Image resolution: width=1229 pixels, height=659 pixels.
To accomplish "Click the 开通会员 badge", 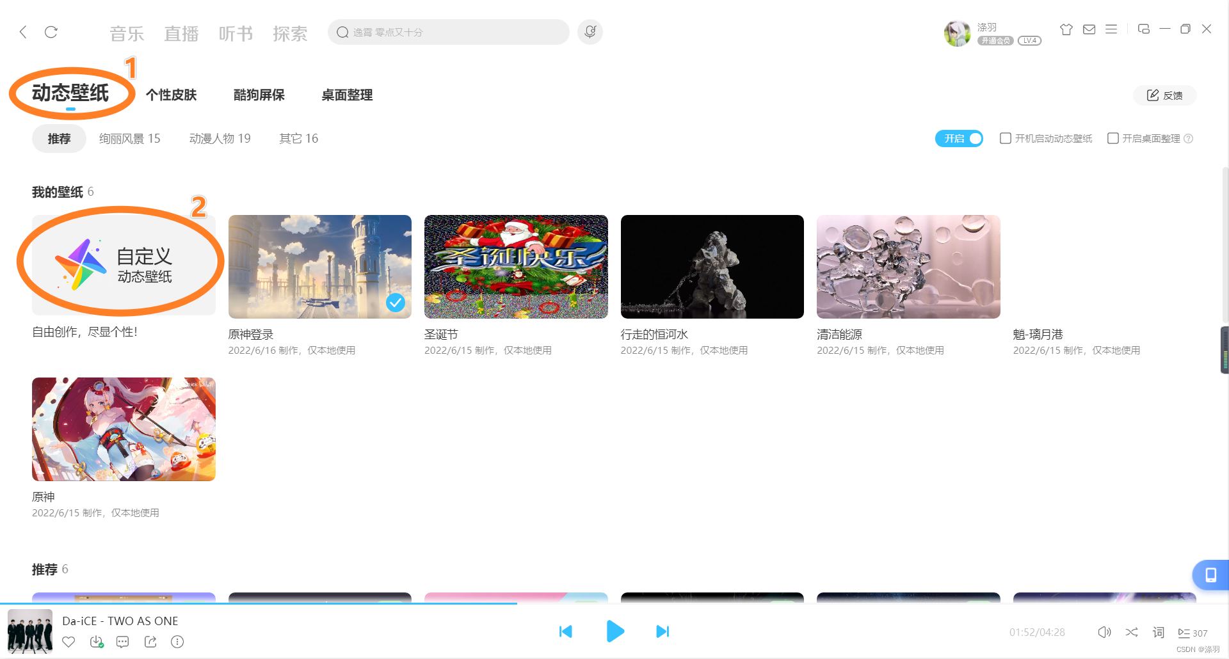I will coord(995,41).
